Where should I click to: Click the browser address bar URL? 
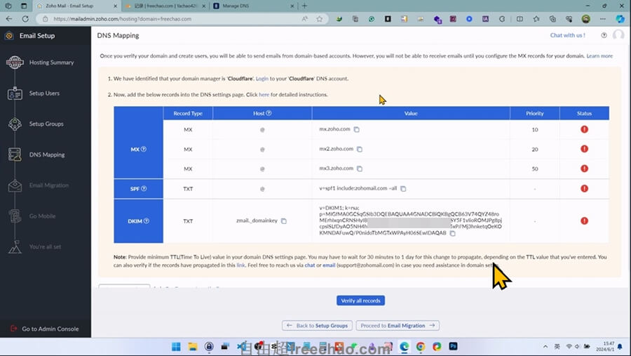point(122,19)
